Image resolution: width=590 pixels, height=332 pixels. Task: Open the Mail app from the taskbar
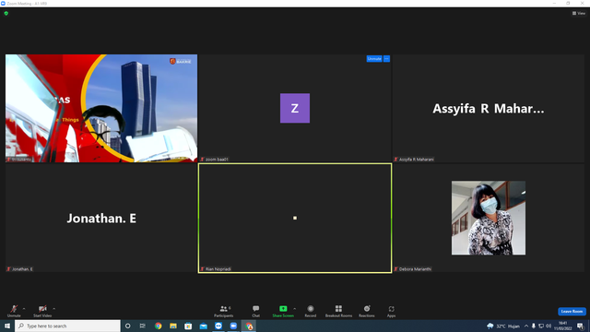click(x=203, y=326)
